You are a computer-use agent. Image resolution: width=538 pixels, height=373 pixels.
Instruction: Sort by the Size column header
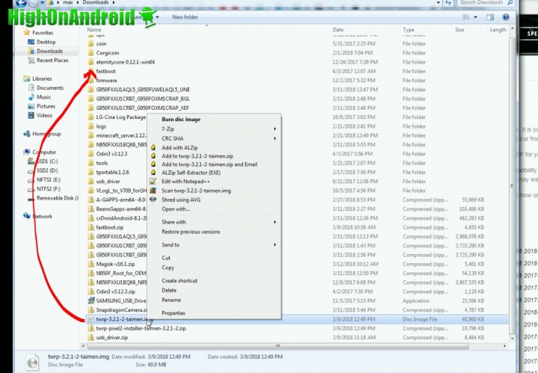pyautogui.click(x=460, y=30)
